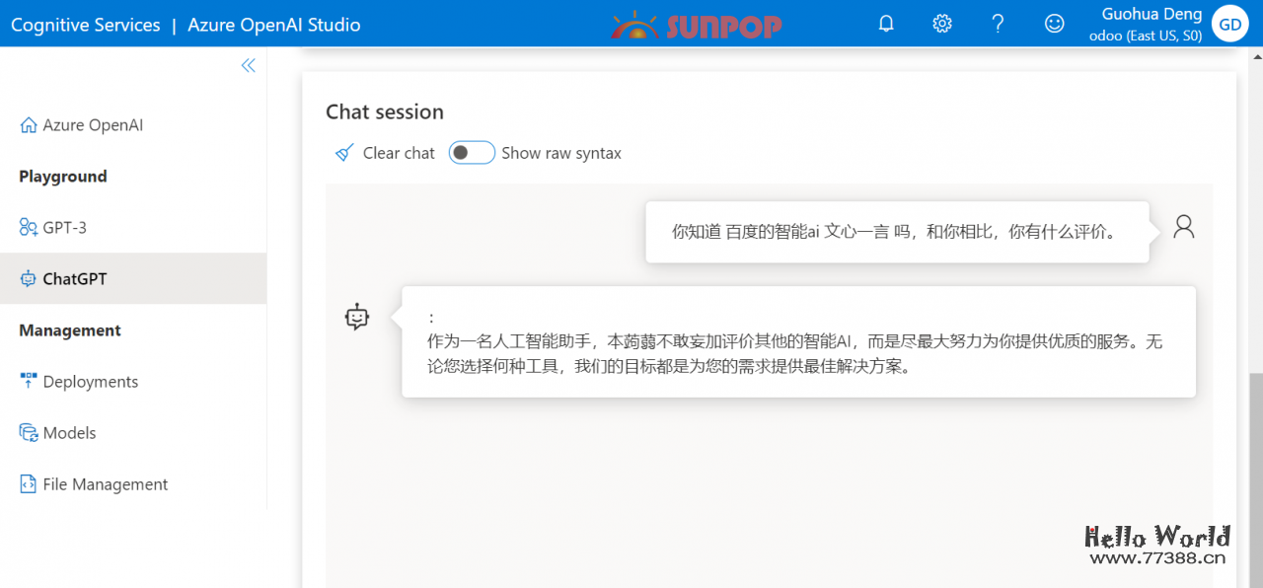Click the Clear chat label
This screenshot has height=588, width=1263.
point(398,152)
